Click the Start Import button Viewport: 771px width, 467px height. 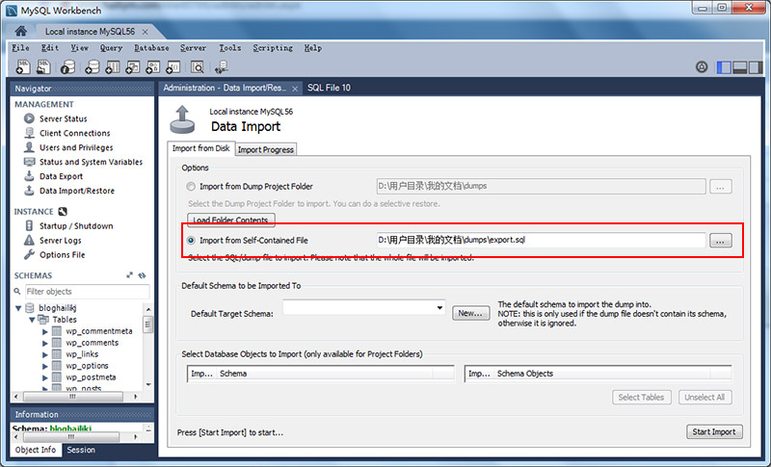pyautogui.click(x=714, y=431)
